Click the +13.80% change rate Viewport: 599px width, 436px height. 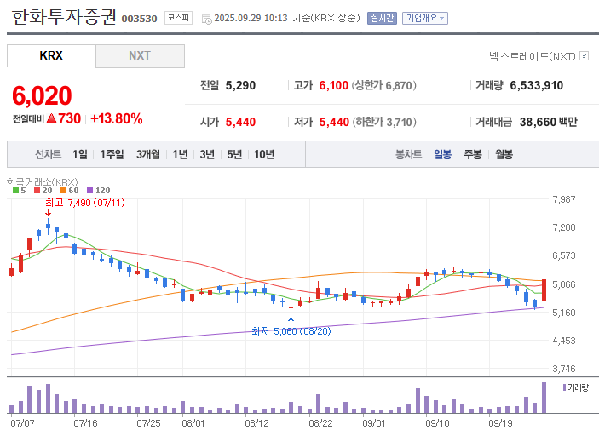point(117,118)
